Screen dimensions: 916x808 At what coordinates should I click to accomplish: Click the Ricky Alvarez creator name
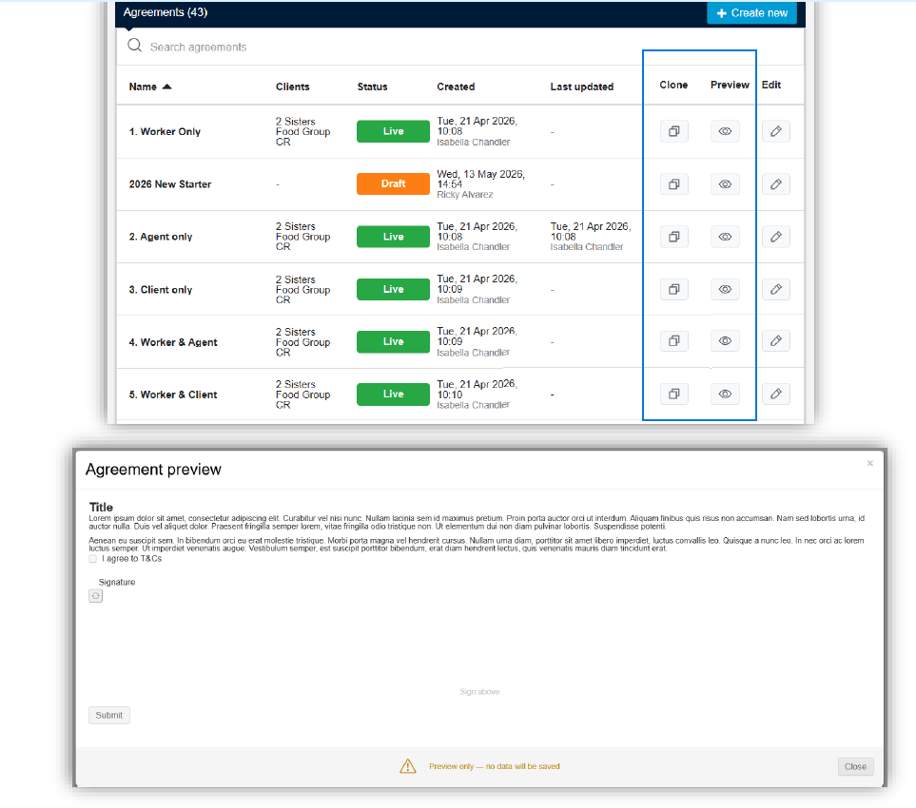(465, 195)
